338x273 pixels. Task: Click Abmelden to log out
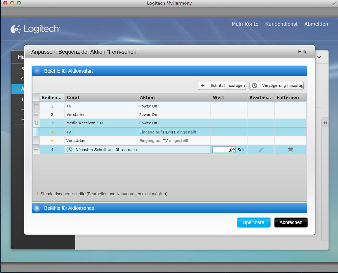tap(316, 24)
